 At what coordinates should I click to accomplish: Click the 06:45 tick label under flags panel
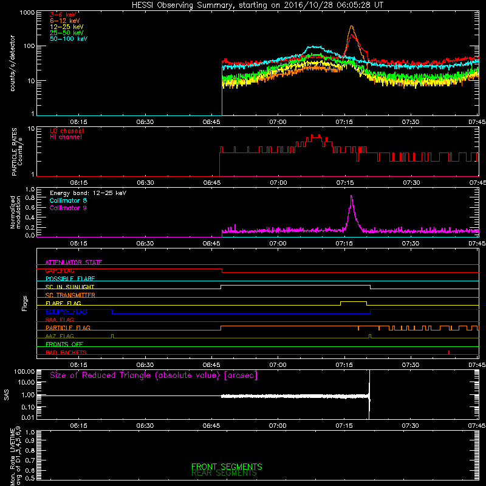[211, 365]
